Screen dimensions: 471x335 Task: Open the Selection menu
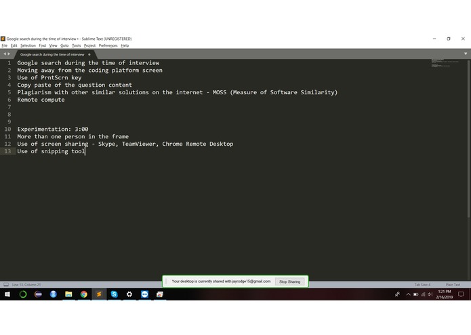coord(28,45)
